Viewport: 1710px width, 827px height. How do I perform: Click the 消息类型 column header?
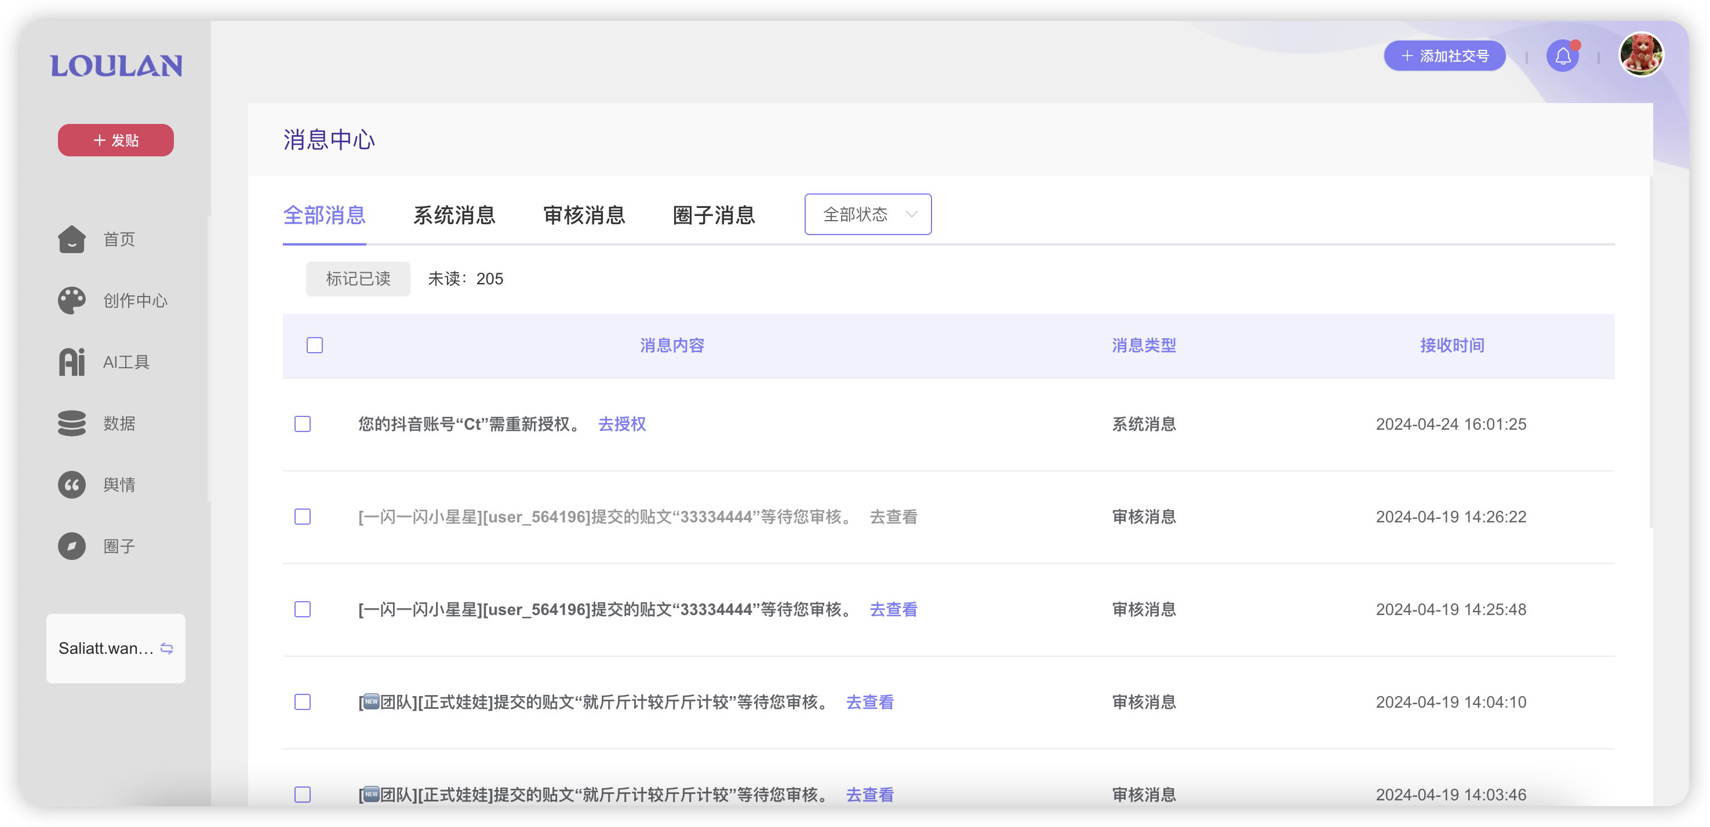coord(1144,345)
